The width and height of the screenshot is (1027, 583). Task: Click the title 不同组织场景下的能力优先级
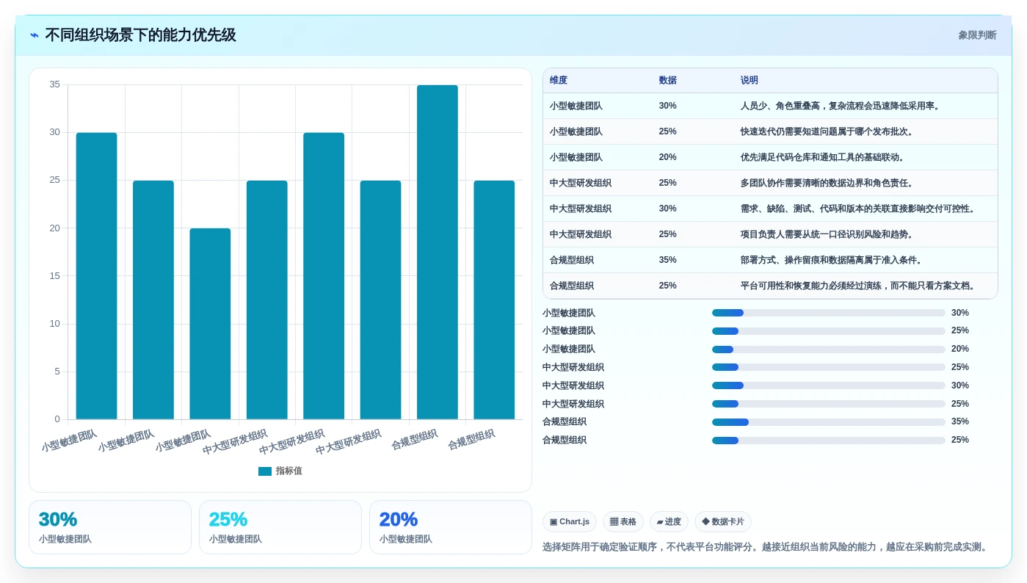pos(140,35)
